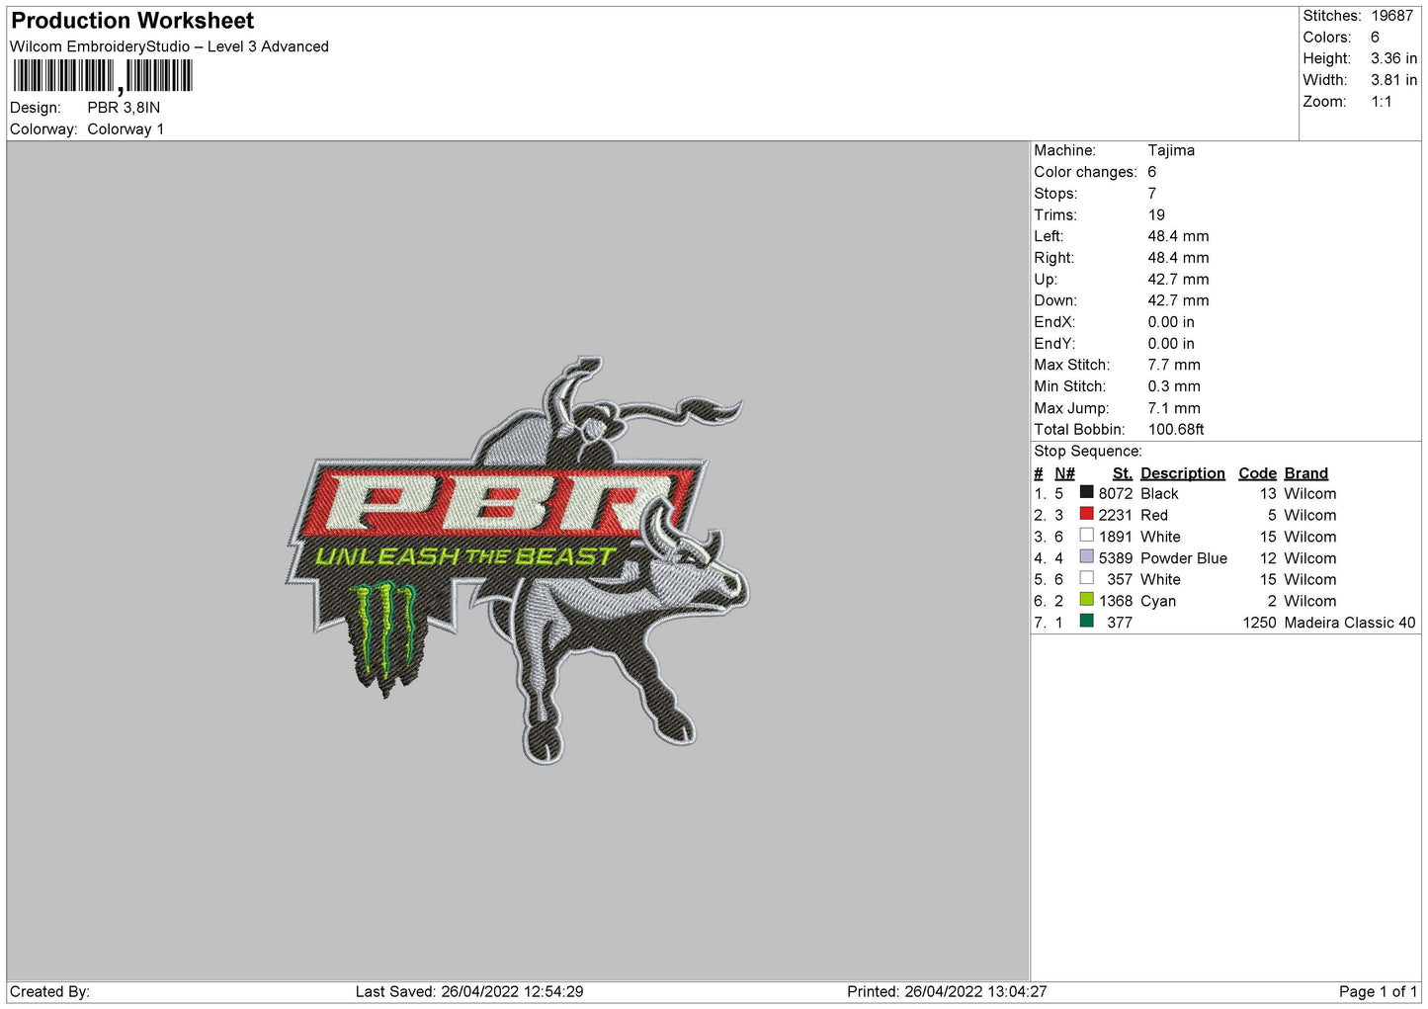Select the dark green swatch for thread 377
This screenshot has width=1428, height=1009.
coord(1086,622)
